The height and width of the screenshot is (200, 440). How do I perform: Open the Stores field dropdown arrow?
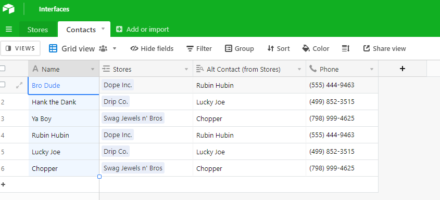tap(186, 69)
